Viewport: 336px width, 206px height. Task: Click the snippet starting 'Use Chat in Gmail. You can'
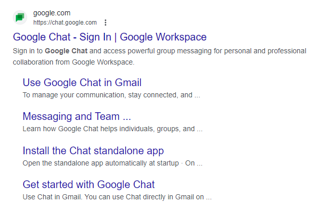click(117, 197)
